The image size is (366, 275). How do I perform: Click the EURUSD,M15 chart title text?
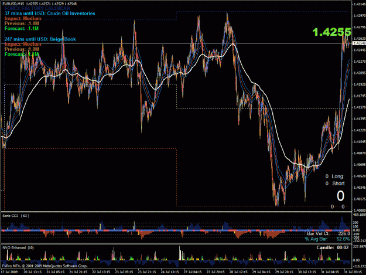click(39, 4)
